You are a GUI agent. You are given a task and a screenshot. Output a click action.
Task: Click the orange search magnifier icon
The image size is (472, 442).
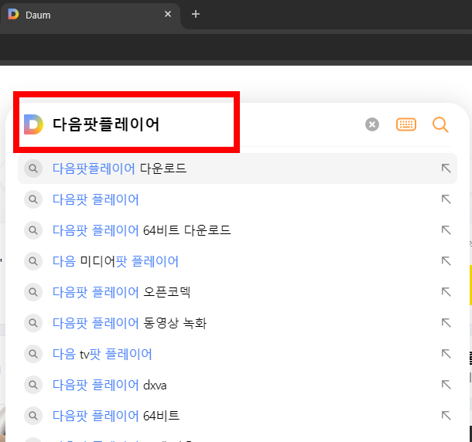point(440,124)
